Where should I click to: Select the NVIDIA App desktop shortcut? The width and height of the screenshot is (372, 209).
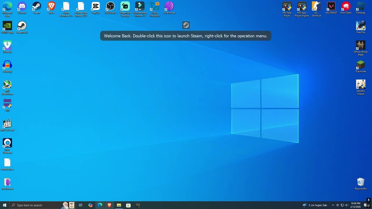[x=7, y=28]
